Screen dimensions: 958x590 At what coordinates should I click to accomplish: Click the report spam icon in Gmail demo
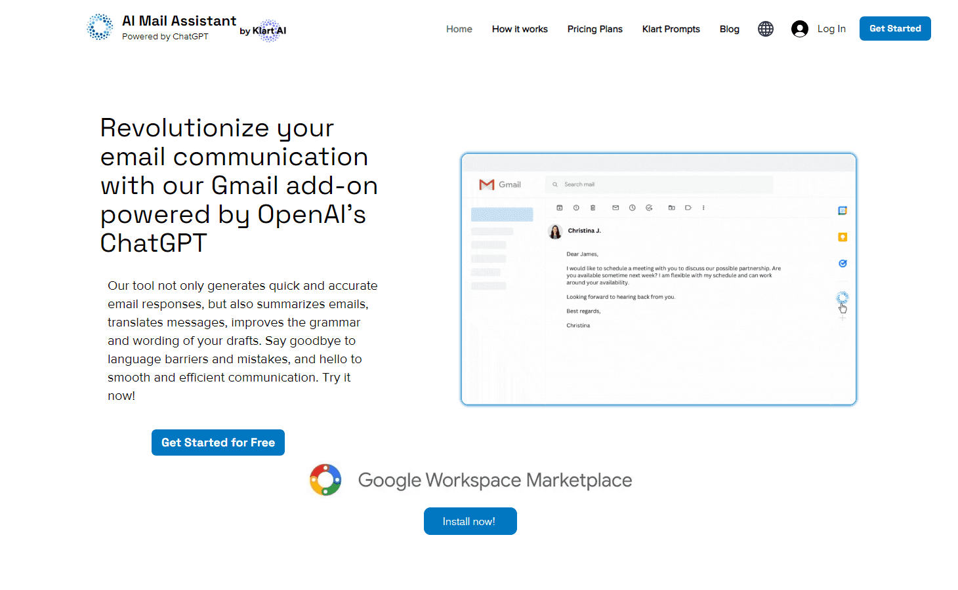[576, 208]
